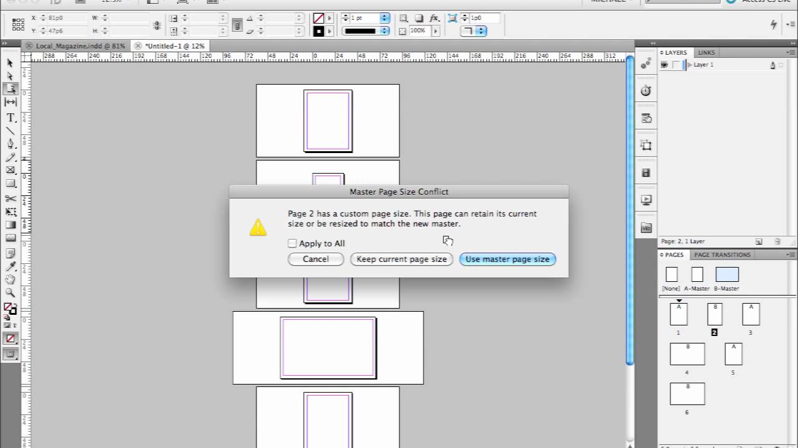Select the A-Master thumbnail in Pages panel
798x448 pixels.
[697, 274]
